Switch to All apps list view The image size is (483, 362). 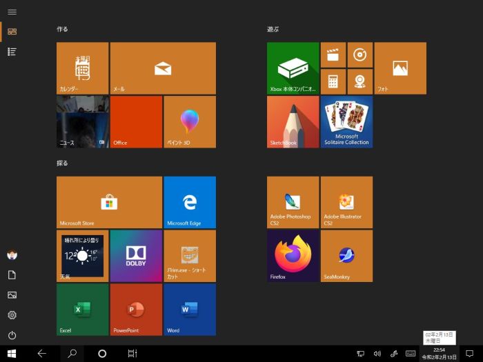(12, 52)
